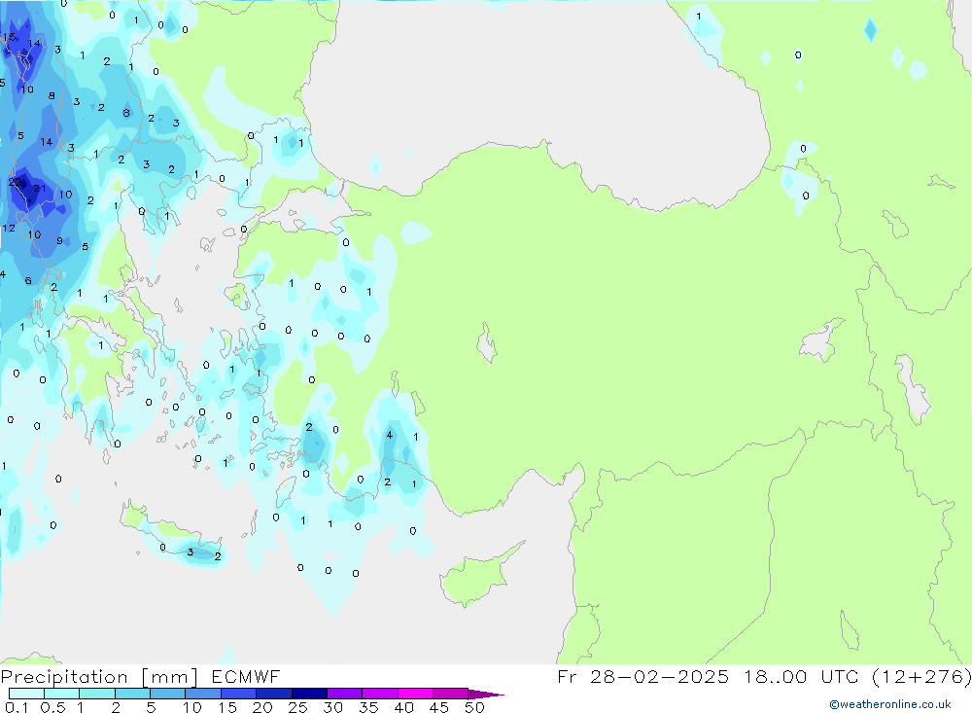
Task: Click the legend scale label '0.1'
Action: click(17, 707)
